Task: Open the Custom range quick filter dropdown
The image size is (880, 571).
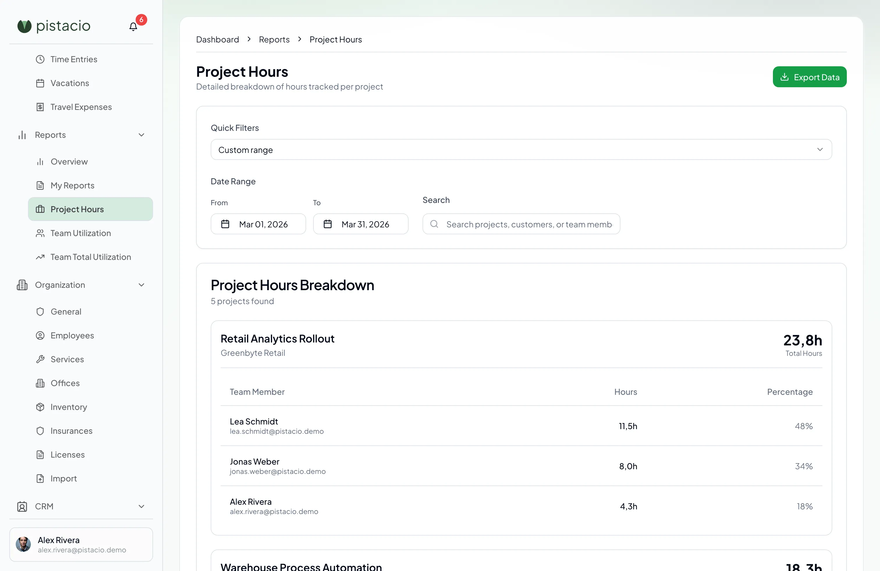Action: point(521,150)
